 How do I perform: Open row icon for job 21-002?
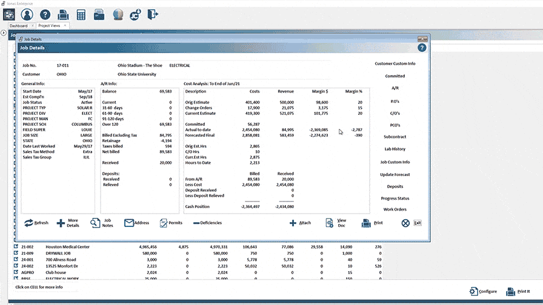(16, 246)
